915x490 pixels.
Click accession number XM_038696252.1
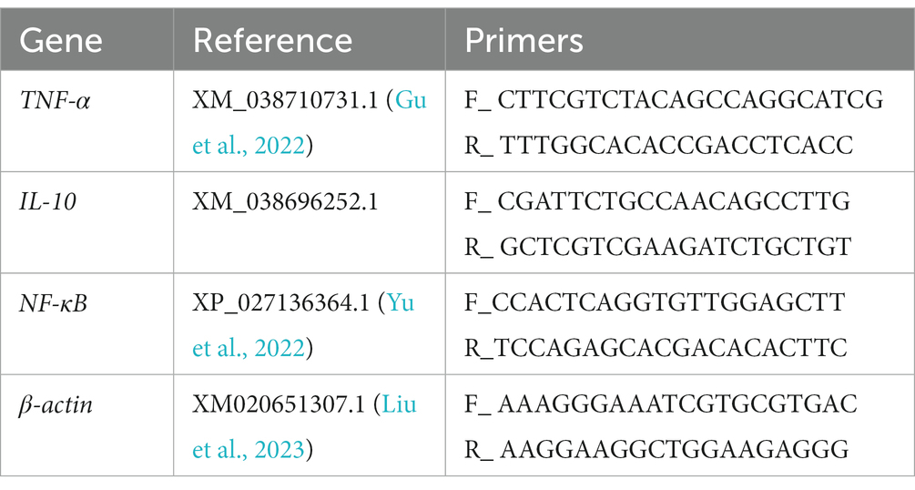(285, 202)
